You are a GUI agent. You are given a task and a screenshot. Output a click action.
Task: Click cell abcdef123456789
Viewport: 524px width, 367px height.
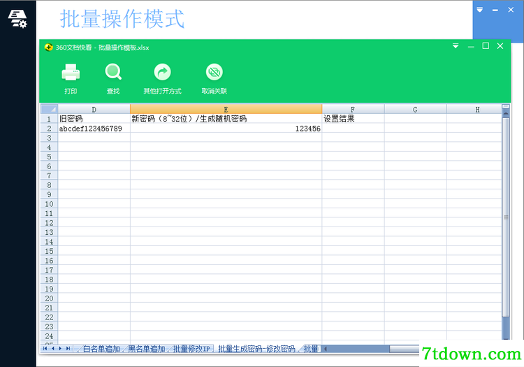click(x=94, y=129)
